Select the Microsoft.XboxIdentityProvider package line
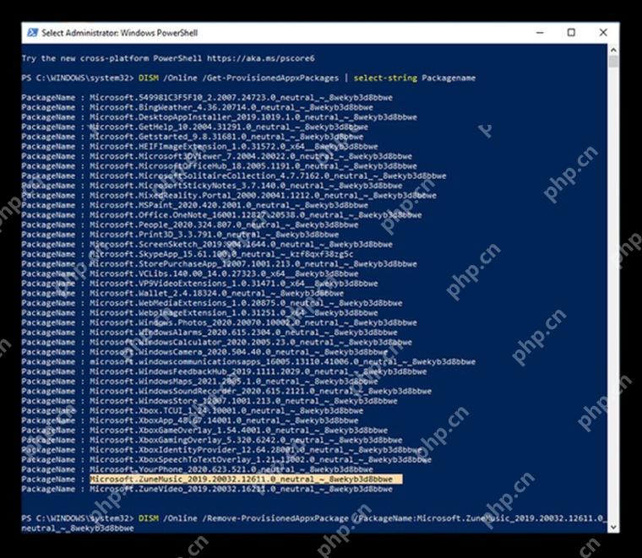Image resolution: width=642 pixels, height=558 pixels. 221,450
